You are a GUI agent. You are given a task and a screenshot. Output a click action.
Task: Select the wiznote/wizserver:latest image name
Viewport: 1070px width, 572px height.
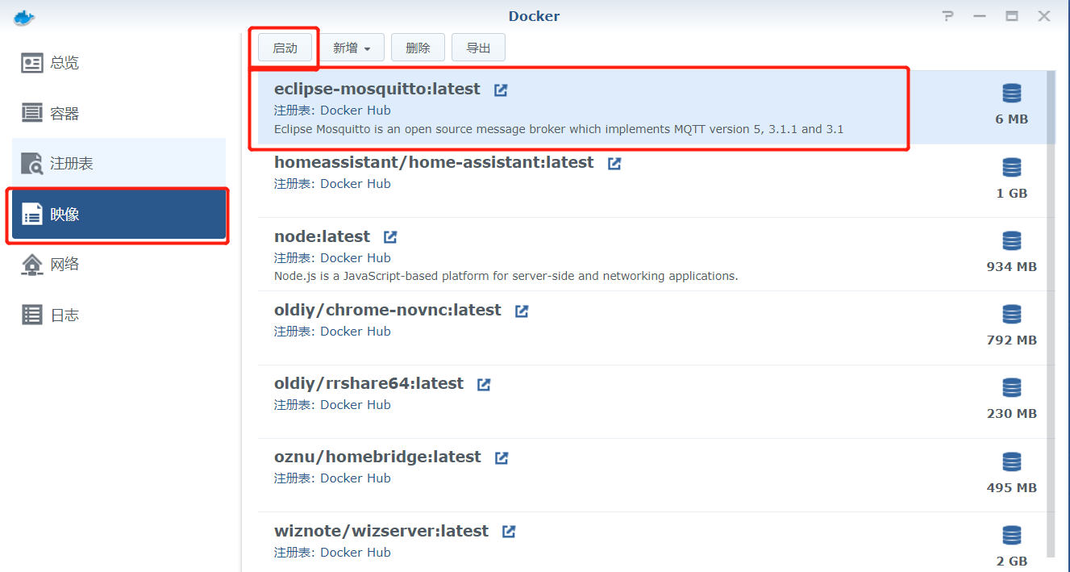381,531
